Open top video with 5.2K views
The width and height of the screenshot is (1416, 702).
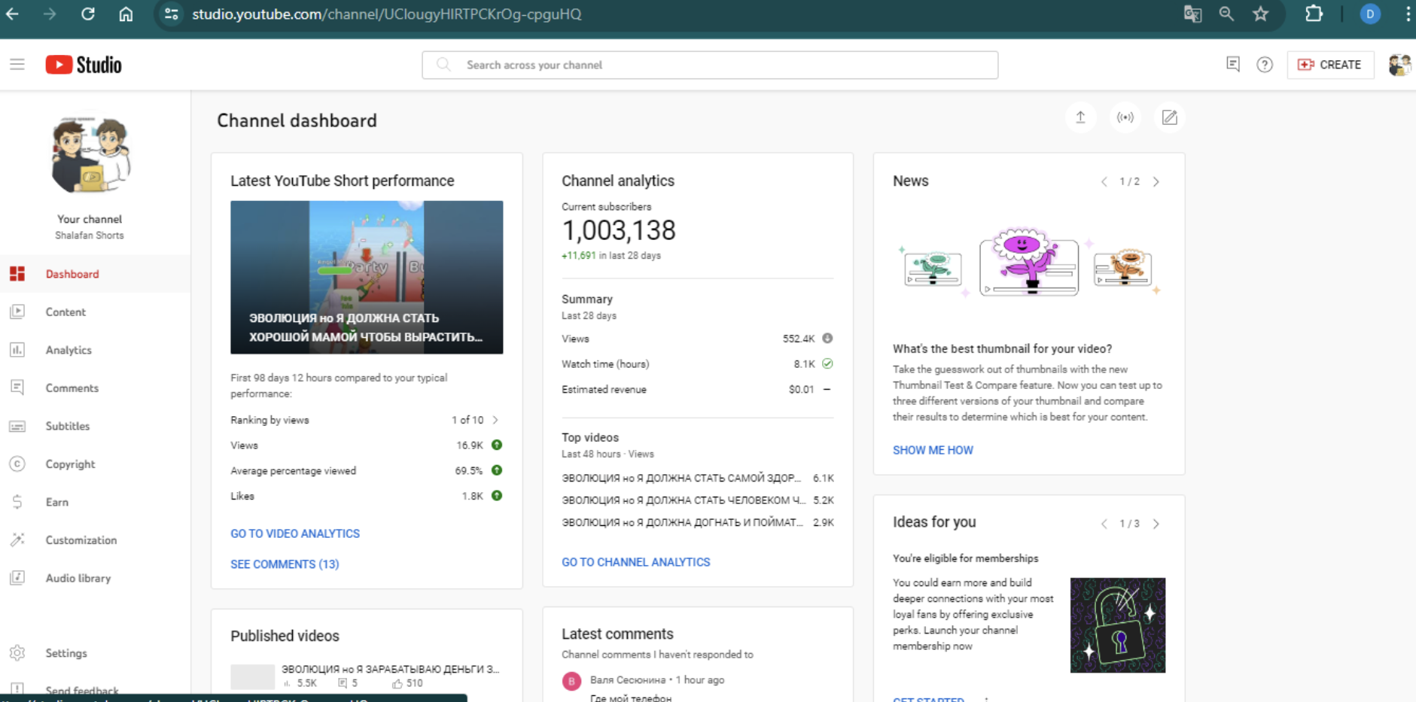(698, 500)
